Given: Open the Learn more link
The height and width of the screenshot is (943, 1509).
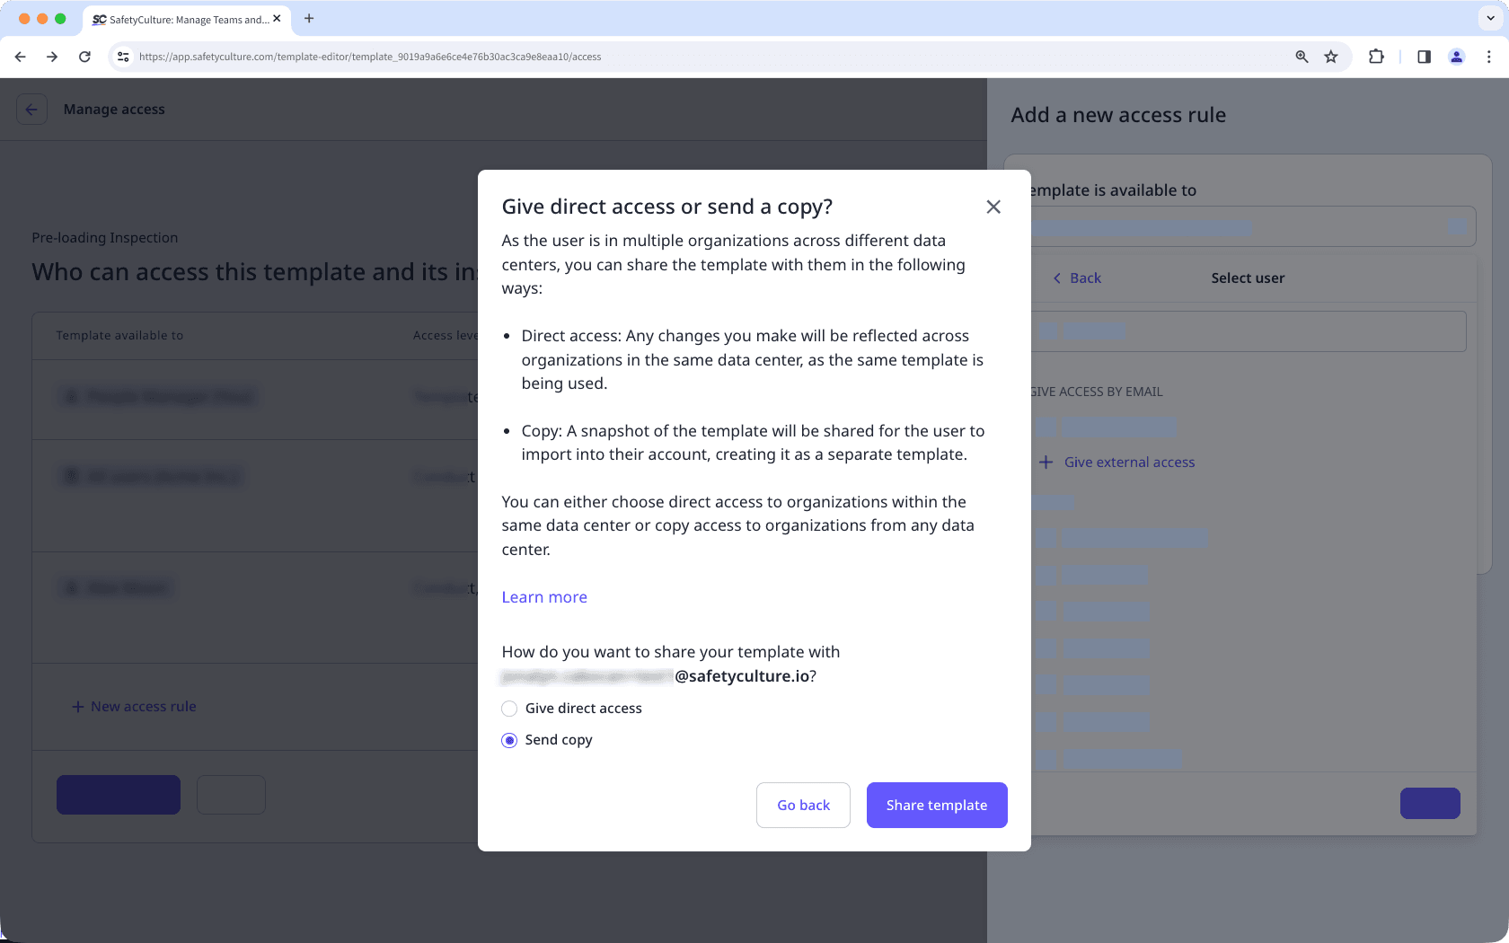Looking at the screenshot, I should [x=544, y=596].
